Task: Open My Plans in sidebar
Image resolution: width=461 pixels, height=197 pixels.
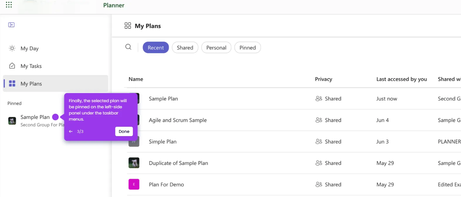Action: click(31, 84)
